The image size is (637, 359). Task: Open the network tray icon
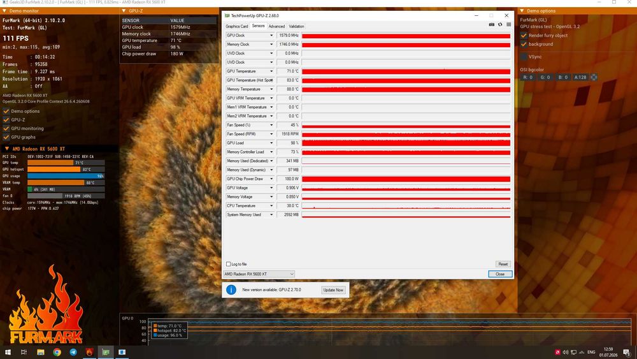click(574, 352)
